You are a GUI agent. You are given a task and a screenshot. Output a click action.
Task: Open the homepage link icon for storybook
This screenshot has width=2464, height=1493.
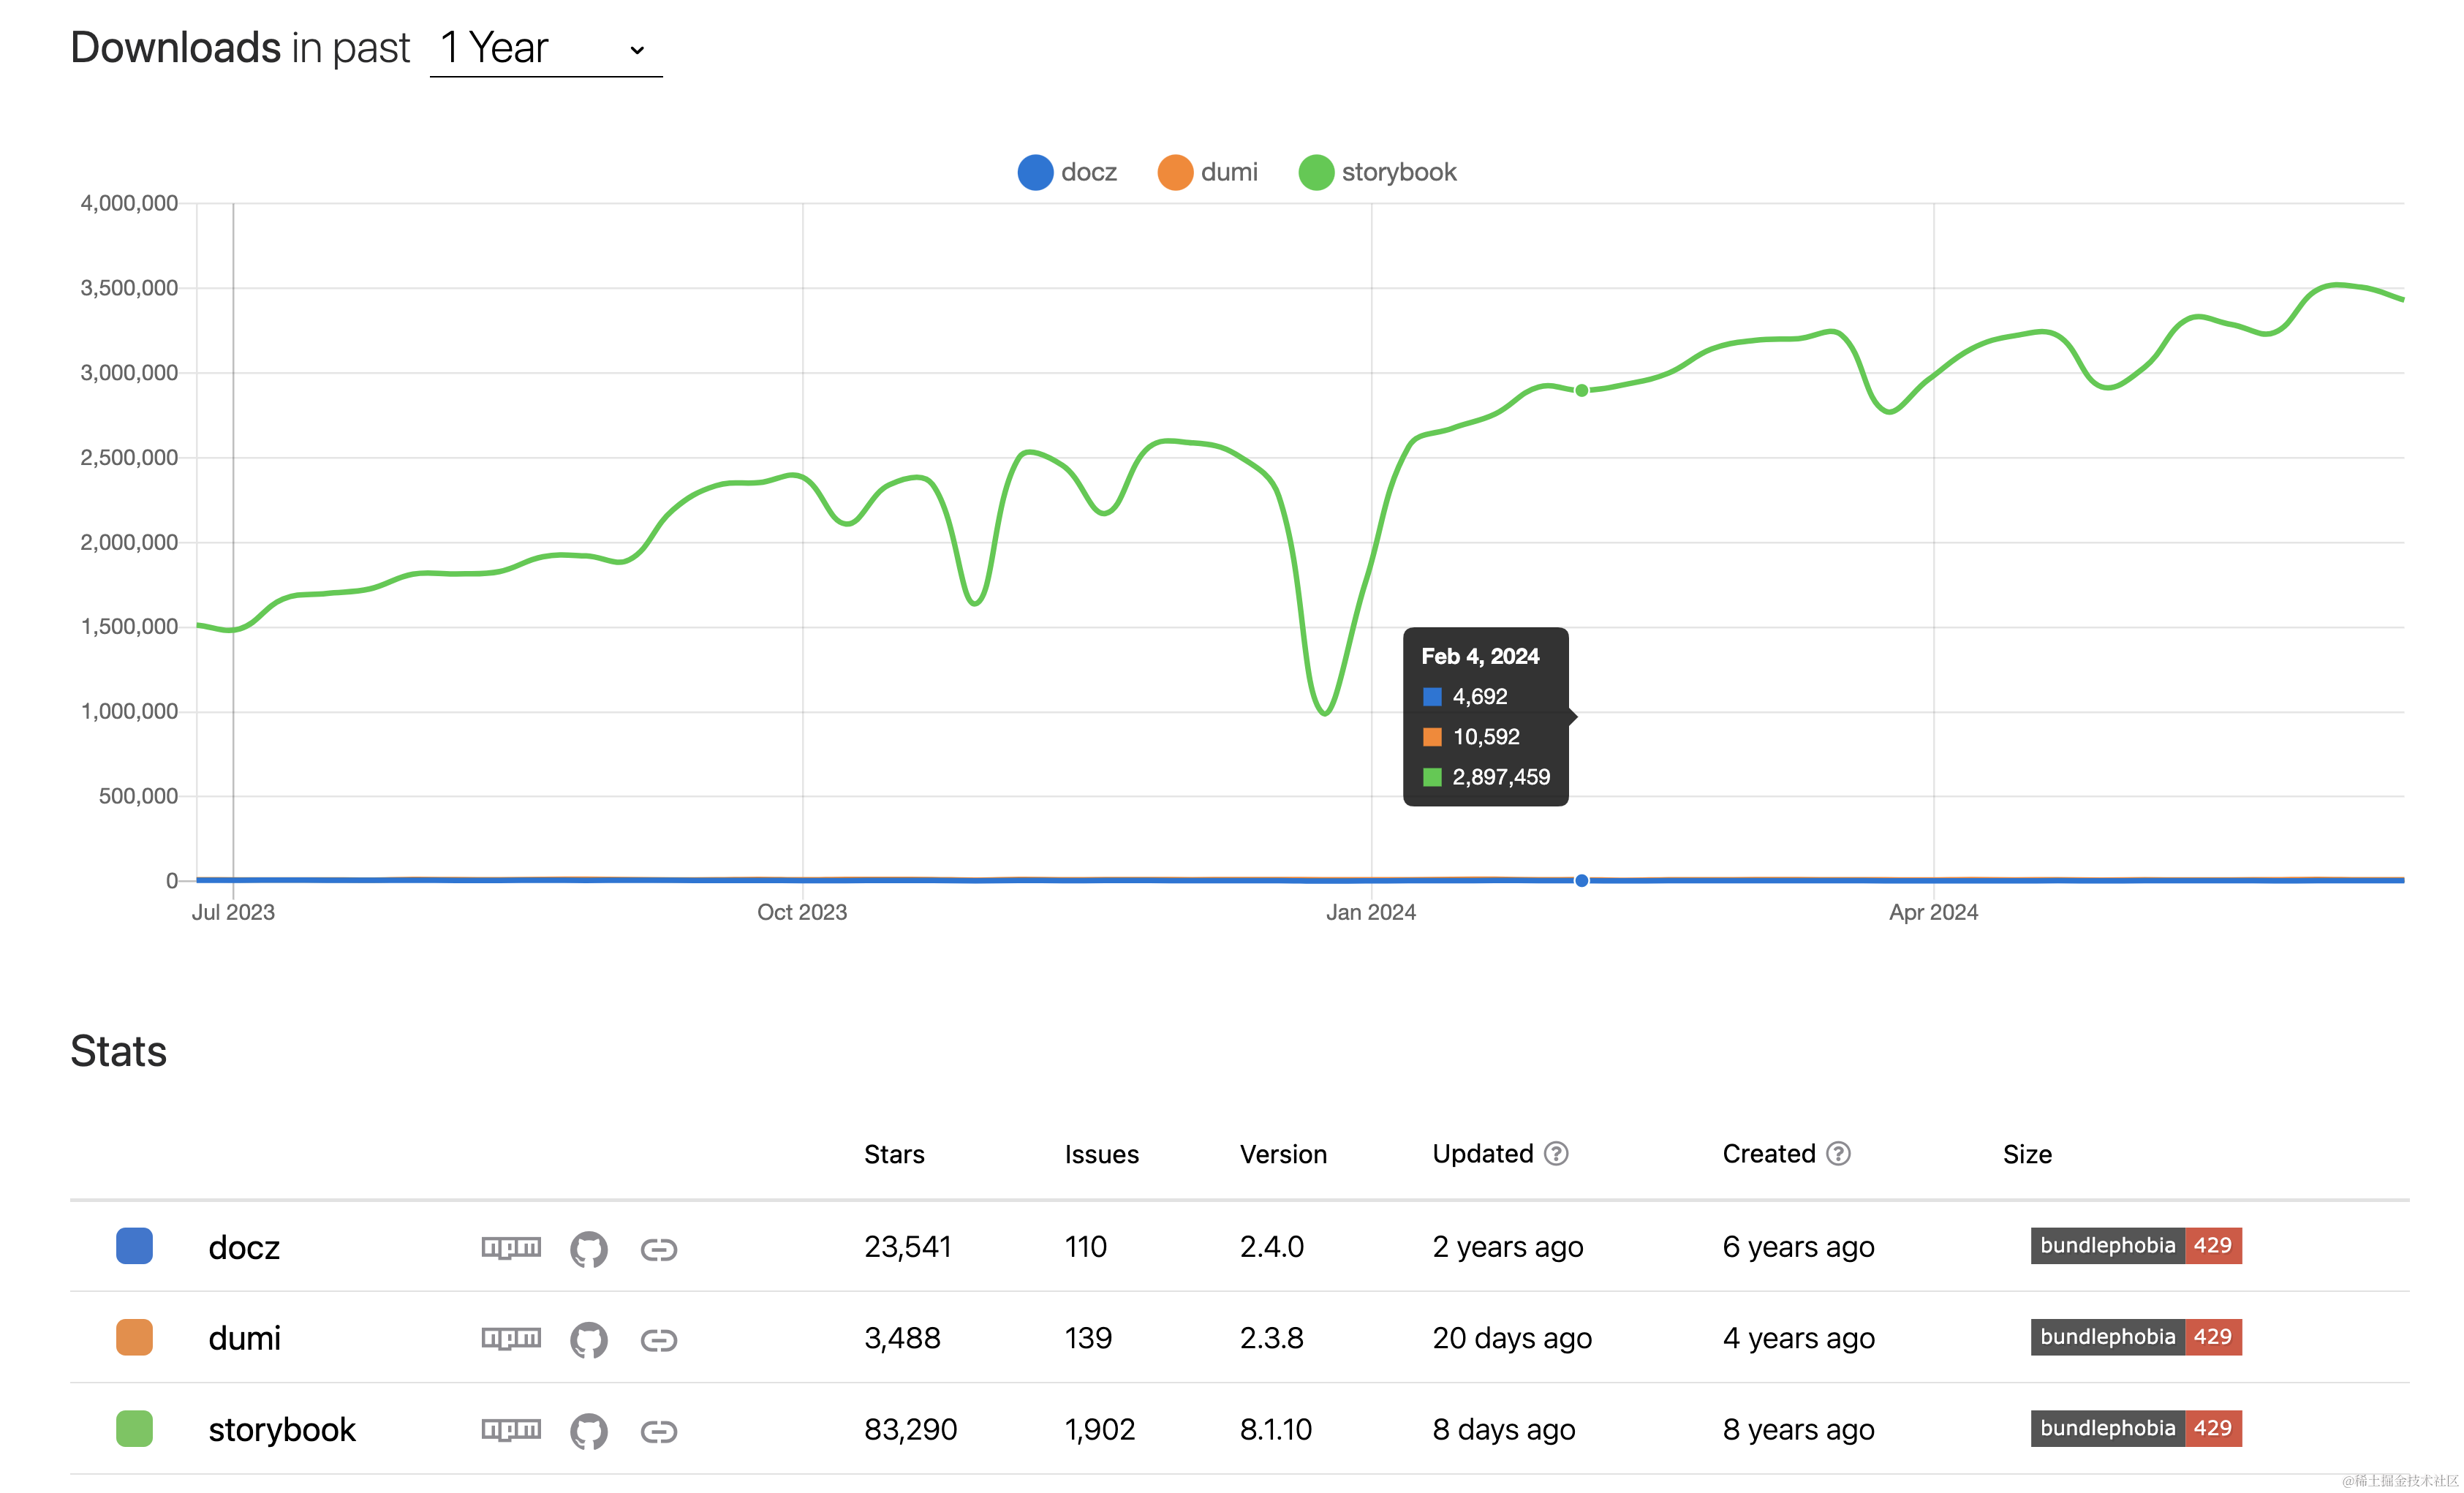(x=659, y=1431)
